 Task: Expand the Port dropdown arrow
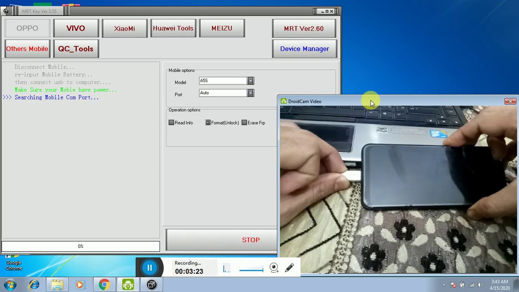click(x=251, y=93)
